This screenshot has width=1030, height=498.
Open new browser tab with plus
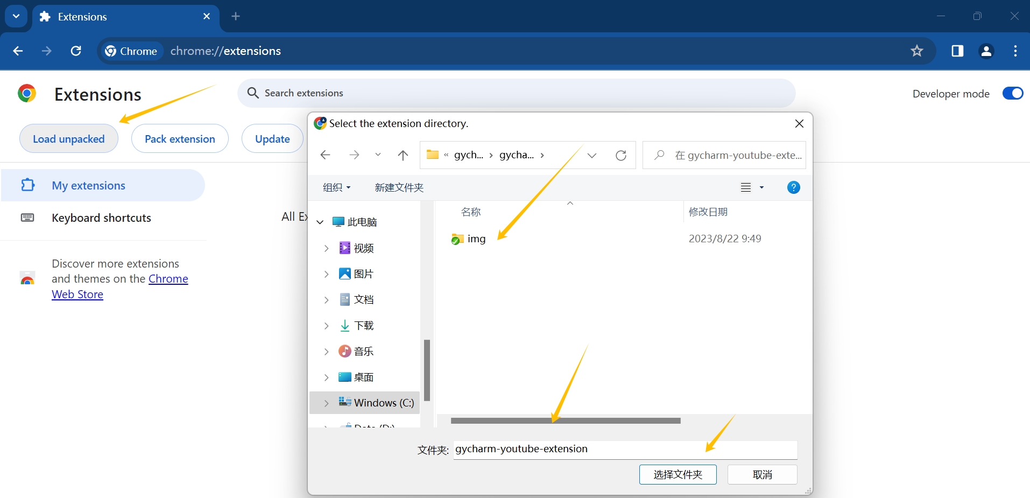point(236,16)
